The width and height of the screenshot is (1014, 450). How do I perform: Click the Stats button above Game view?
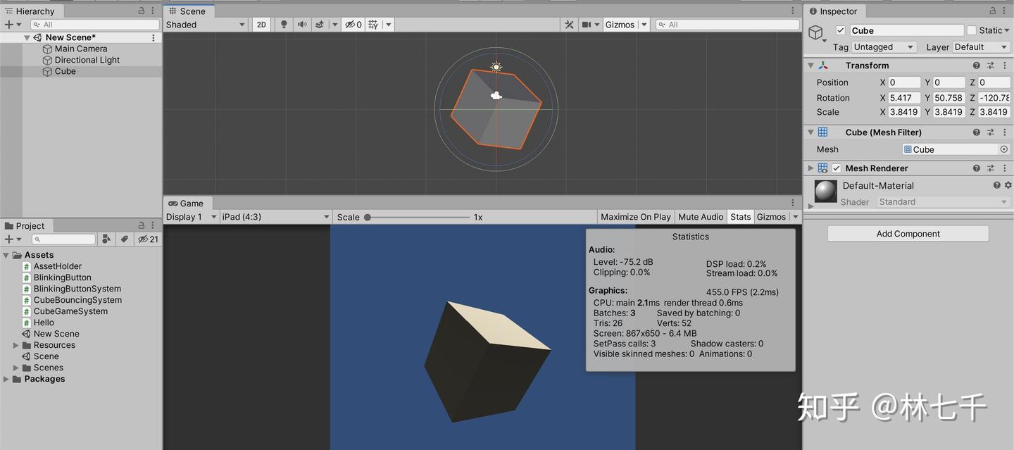point(740,216)
